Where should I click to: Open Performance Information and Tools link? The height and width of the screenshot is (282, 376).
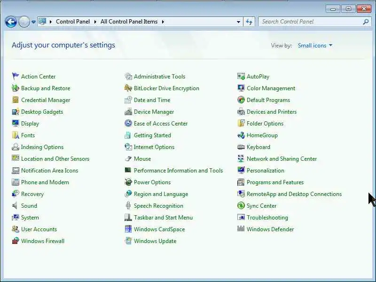point(179,171)
